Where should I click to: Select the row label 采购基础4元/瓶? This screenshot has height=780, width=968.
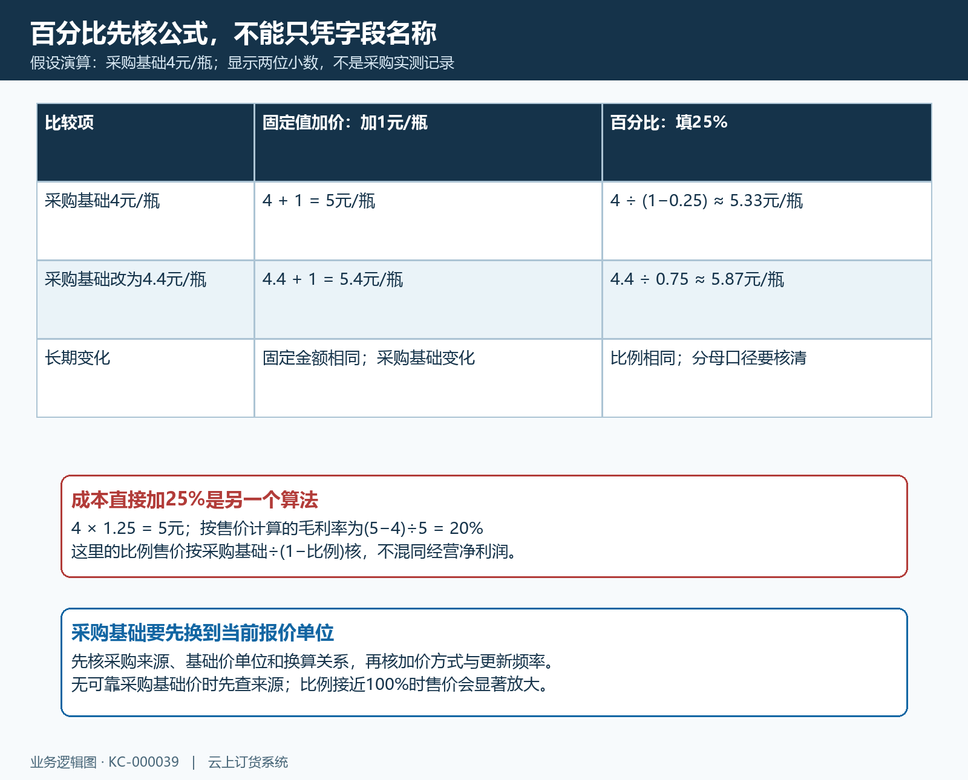click(102, 201)
